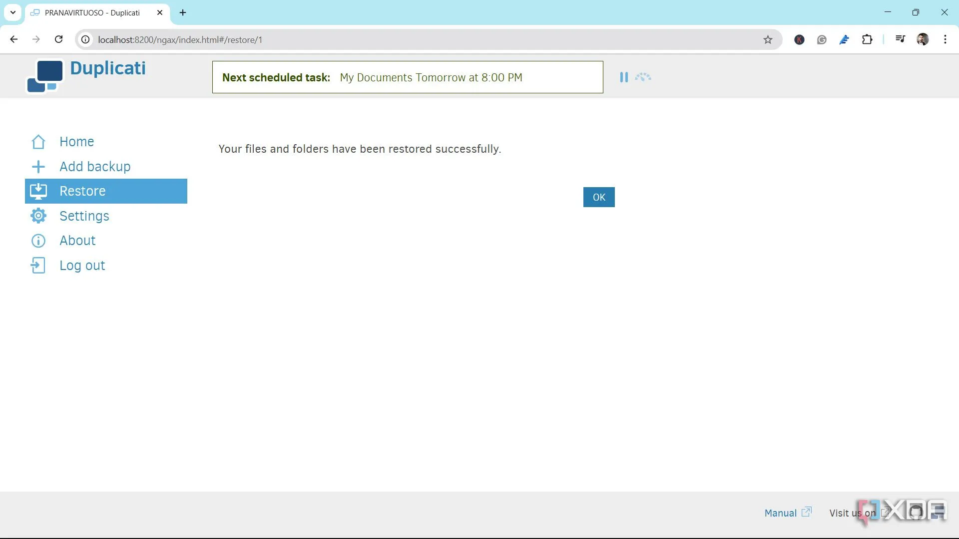This screenshot has height=539, width=959.
Task: Click the About info circle icon
Action: pyautogui.click(x=38, y=241)
